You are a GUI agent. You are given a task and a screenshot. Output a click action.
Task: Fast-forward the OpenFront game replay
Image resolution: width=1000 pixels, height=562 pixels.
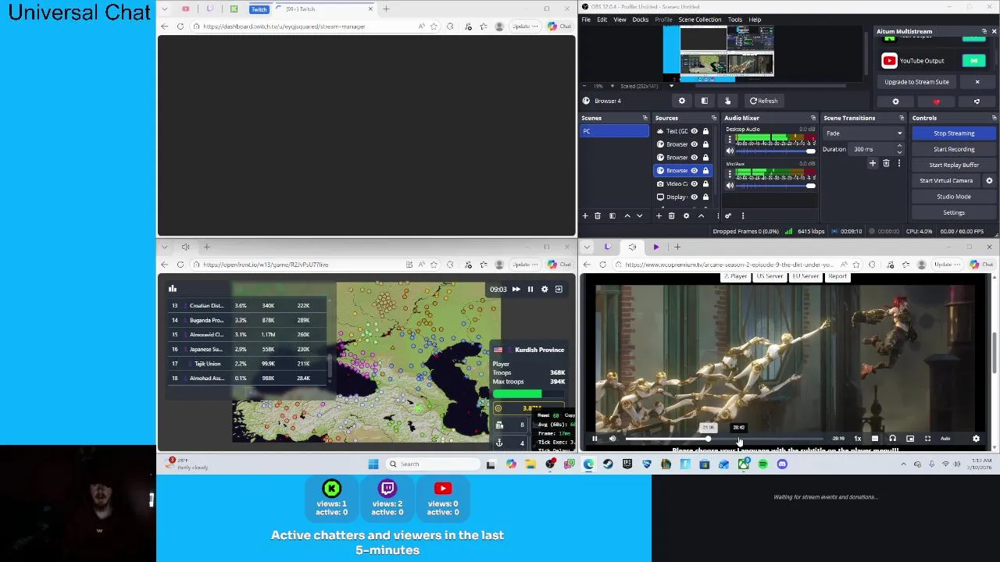tap(516, 290)
